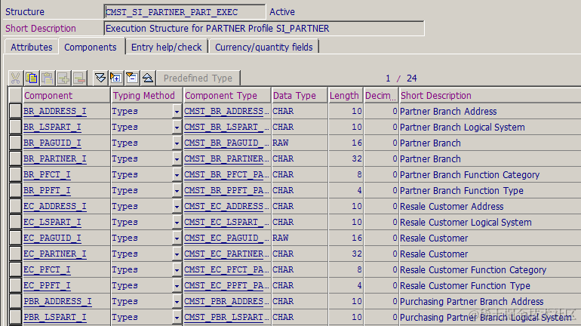Image resolution: width=581 pixels, height=326 pixels.
Task: Click the Collapse All Includes icon
Action: point(148,78)
